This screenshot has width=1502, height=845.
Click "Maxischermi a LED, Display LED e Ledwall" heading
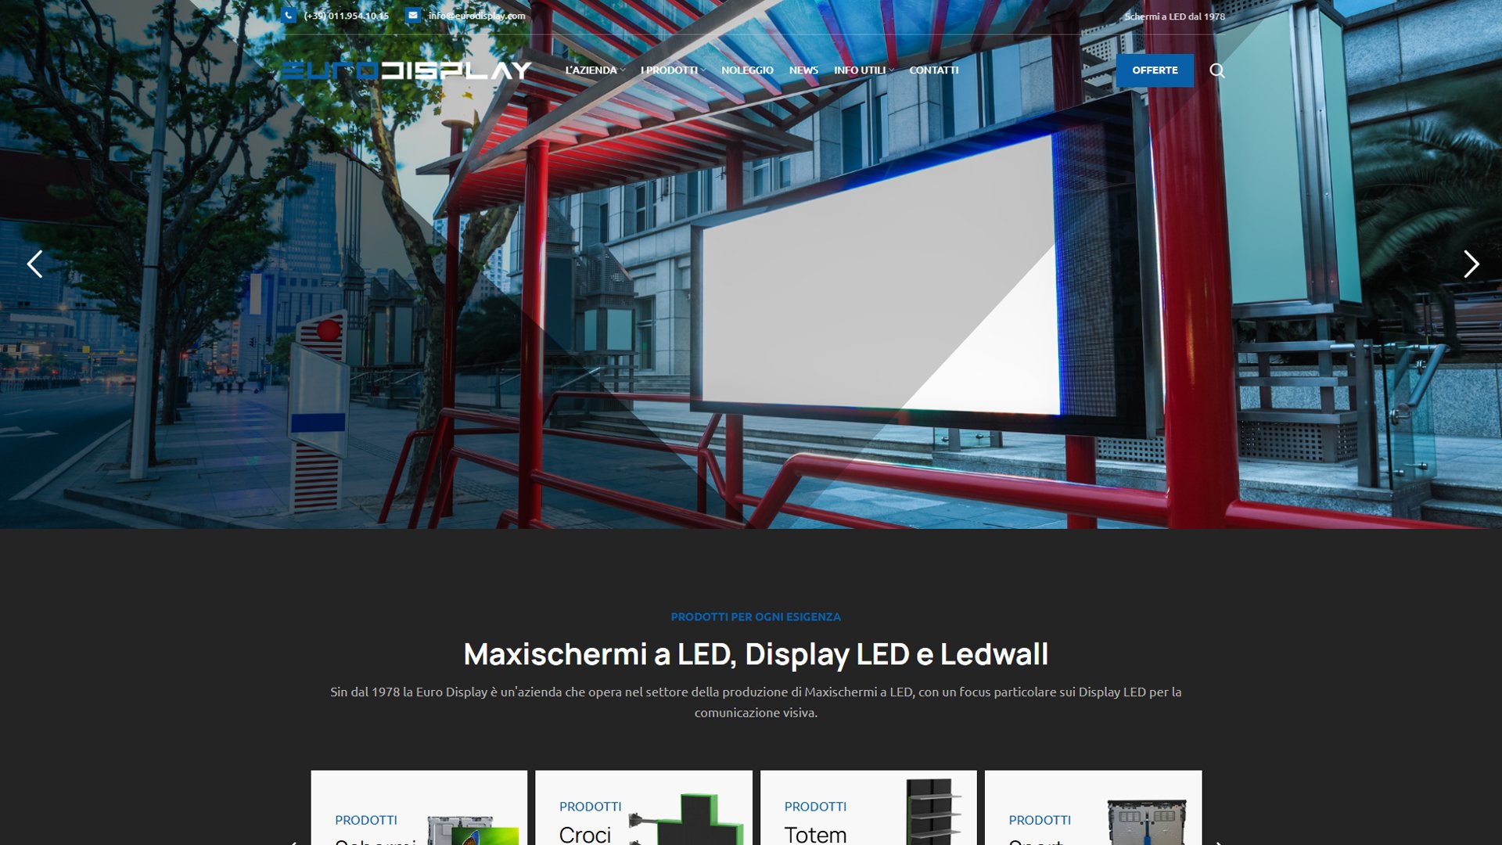[756, 654]
